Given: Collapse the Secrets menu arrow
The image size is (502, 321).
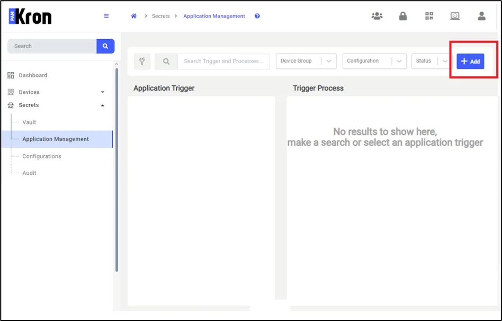Looking at the screenshot, I should click(x=102, y=105).
